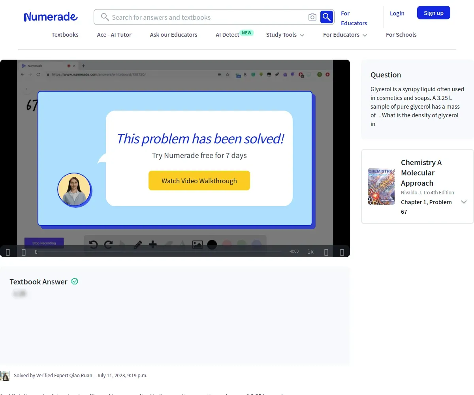Go to Textbooks in navigation
474x395 pixels.
65,35
